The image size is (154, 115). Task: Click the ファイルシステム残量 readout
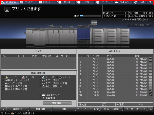(141, 16)
